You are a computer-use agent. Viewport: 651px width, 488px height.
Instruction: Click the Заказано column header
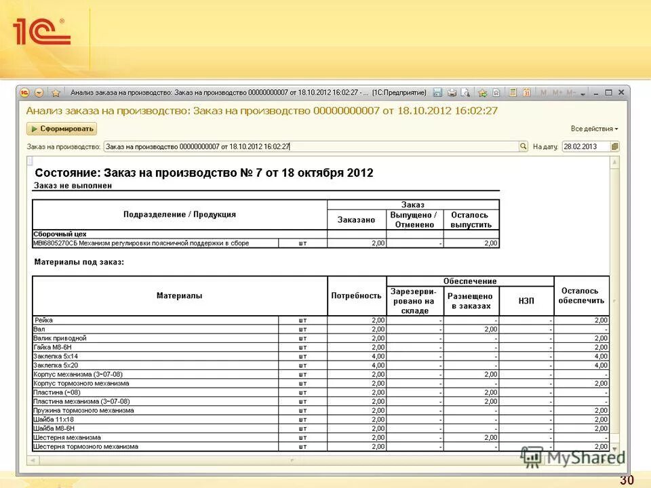coord(356,220)
